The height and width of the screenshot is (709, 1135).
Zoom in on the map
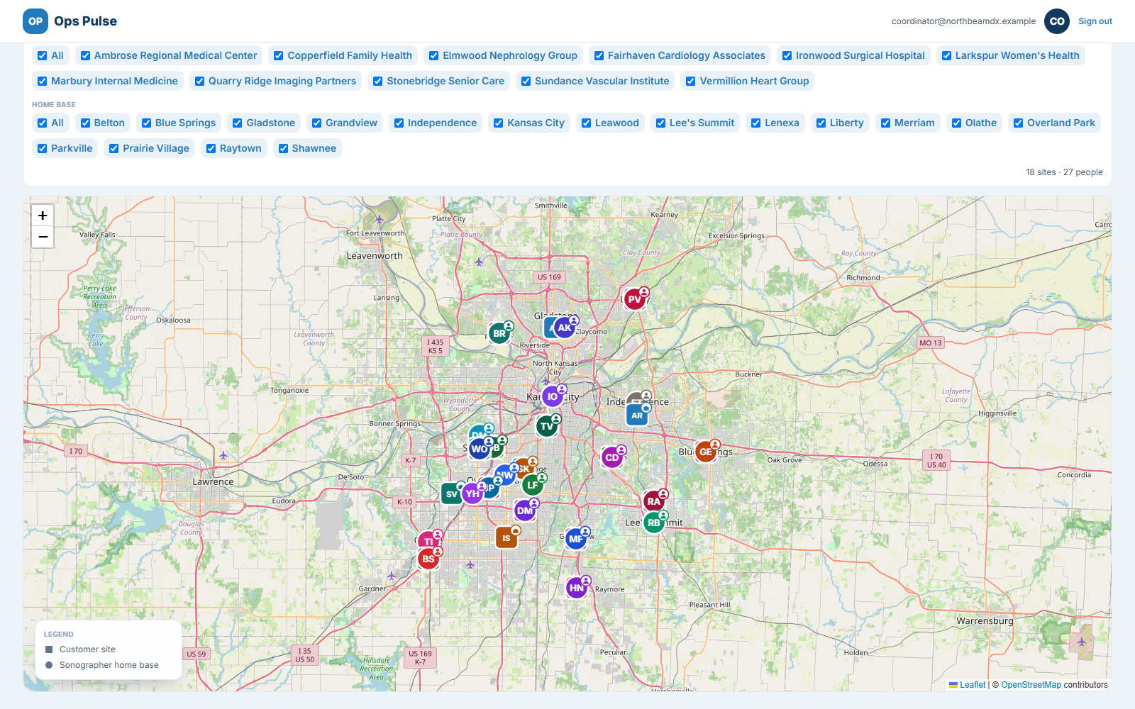point(43,216)
